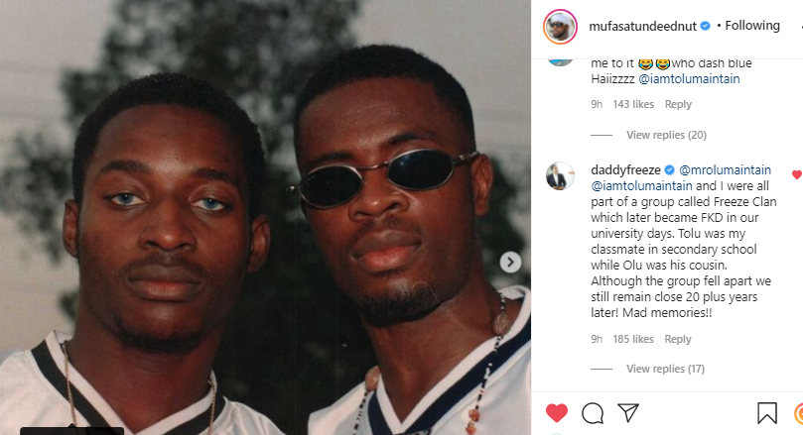Reply to the 143 likes comment

point(678,104)
